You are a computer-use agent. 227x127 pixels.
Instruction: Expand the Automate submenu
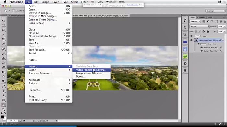tap(49, 80)
